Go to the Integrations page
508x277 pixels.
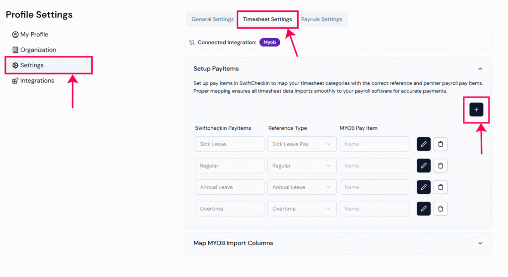point(37,81)
